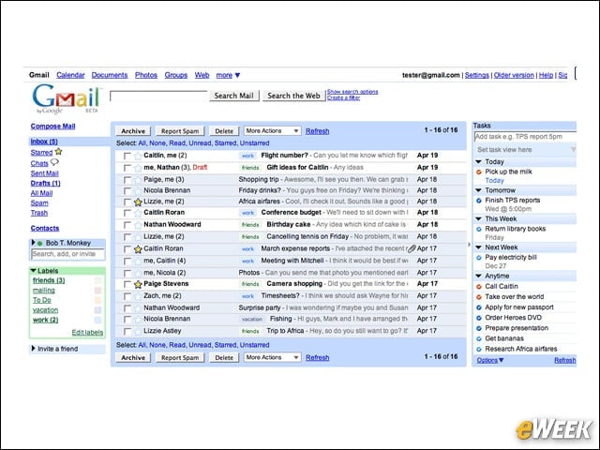Click the Take over the world task bullet

479,297
